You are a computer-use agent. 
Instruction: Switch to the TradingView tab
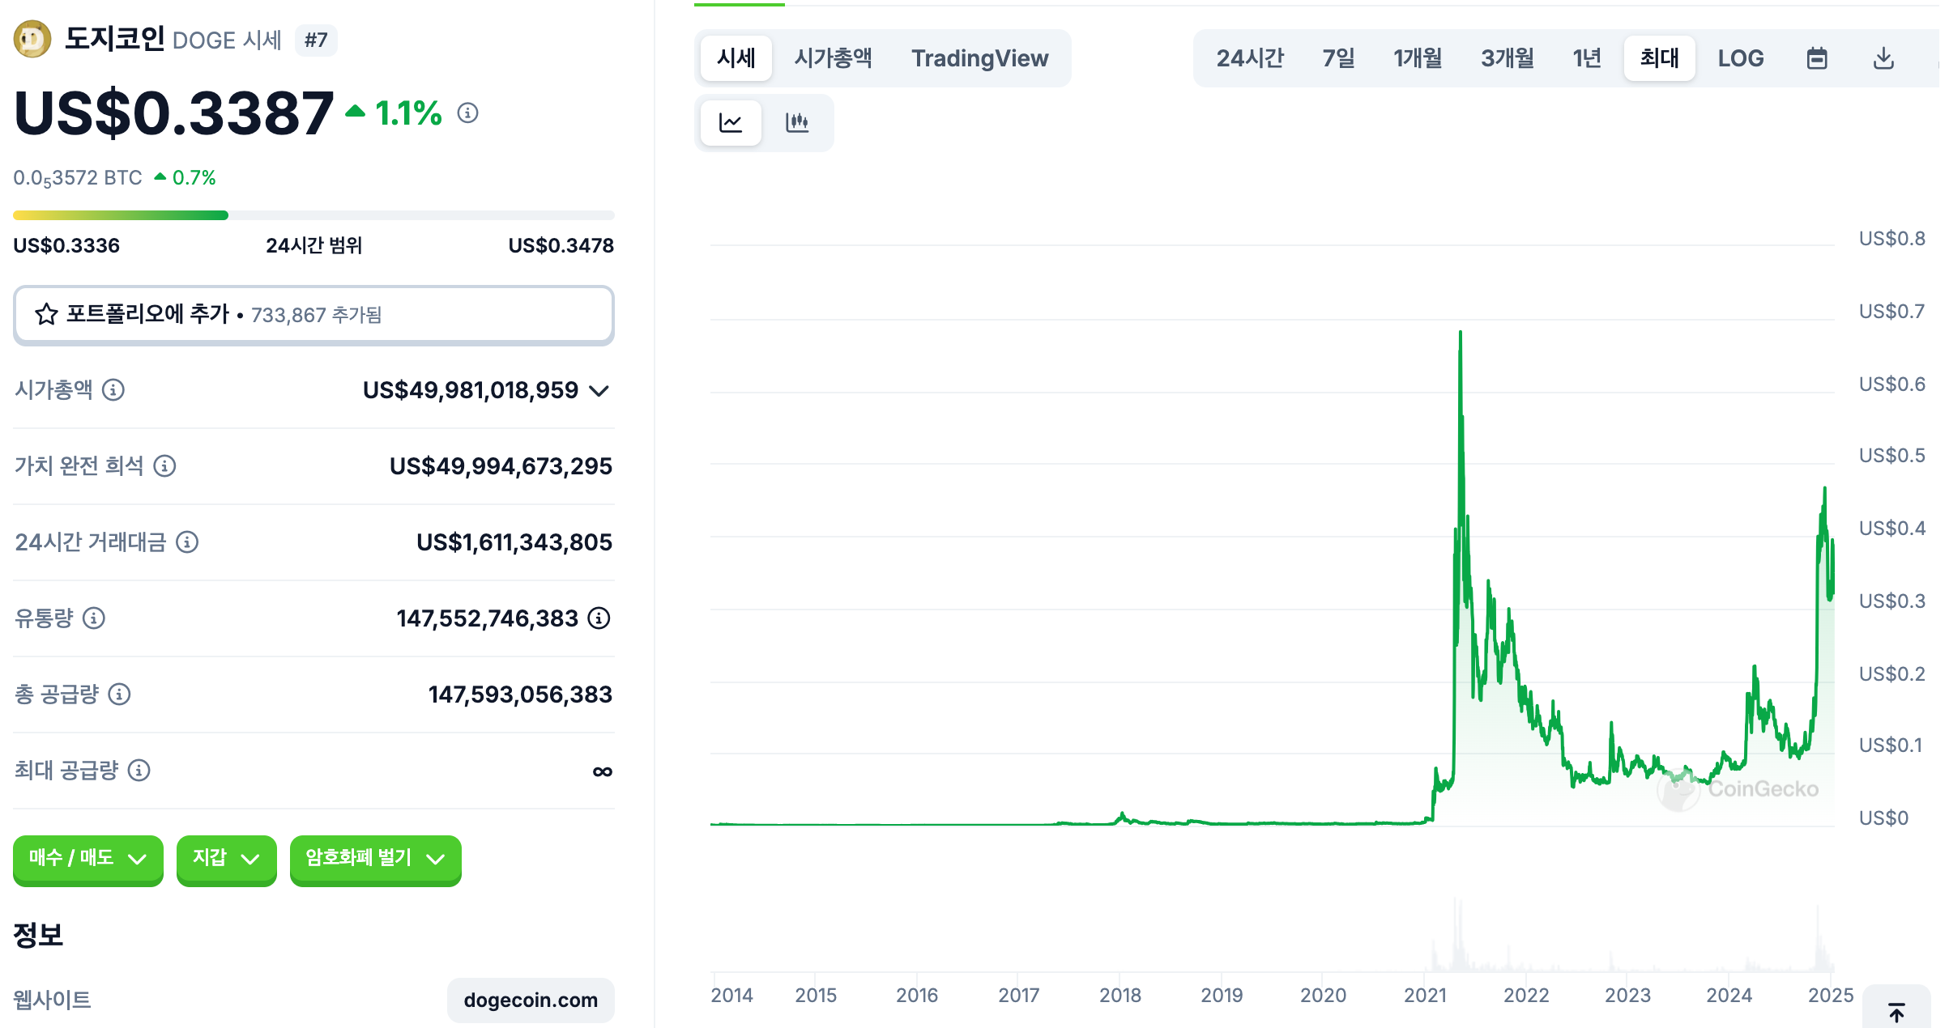click(980, 57)
